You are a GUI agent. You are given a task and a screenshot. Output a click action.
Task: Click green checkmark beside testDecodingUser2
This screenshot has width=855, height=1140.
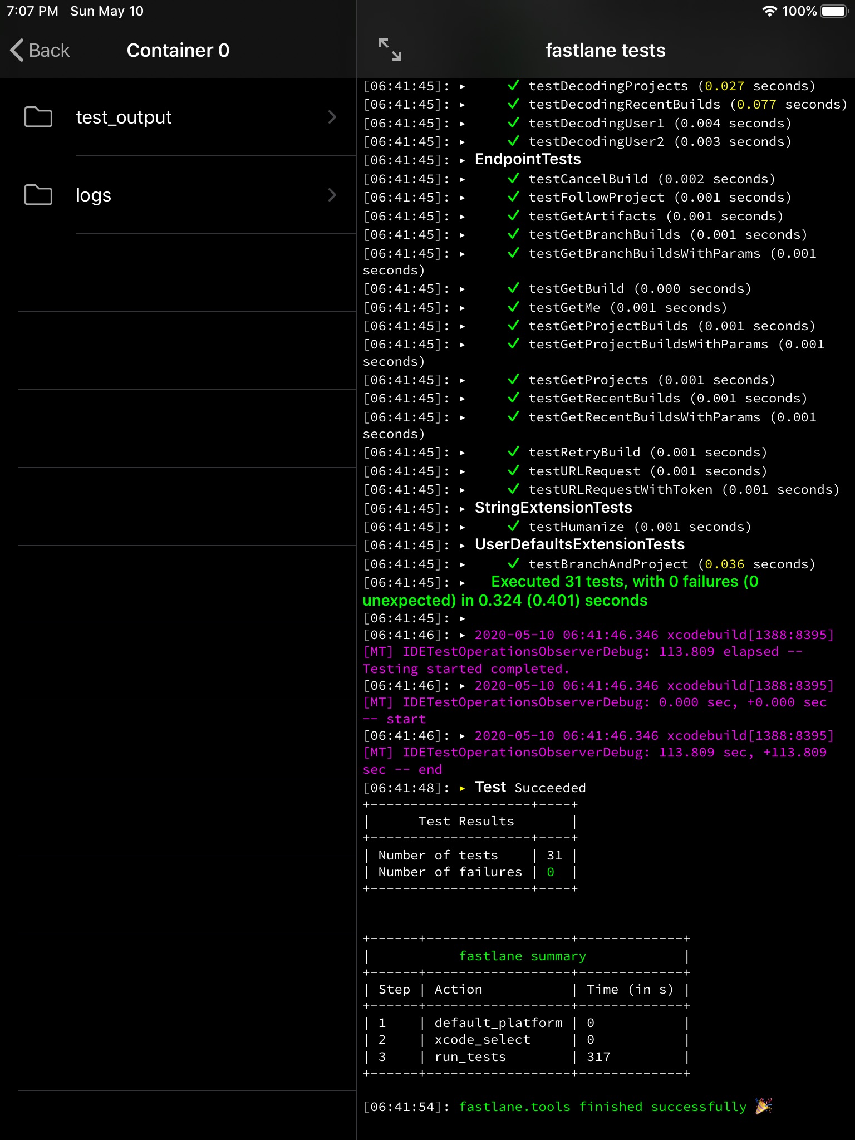(513, 141)
